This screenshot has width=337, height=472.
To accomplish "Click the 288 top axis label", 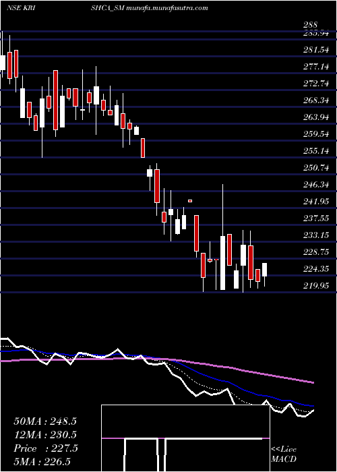I will pos(310,25).
